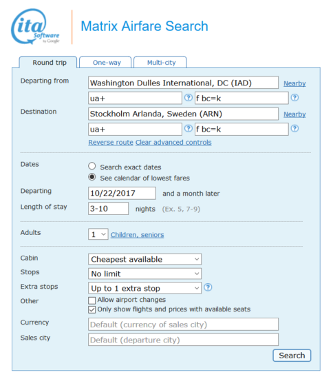Uncheck Only show flights with available seats

click(x=92, y=309)
